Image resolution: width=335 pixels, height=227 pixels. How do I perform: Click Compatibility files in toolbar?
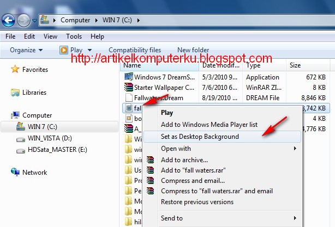point(135,50)
